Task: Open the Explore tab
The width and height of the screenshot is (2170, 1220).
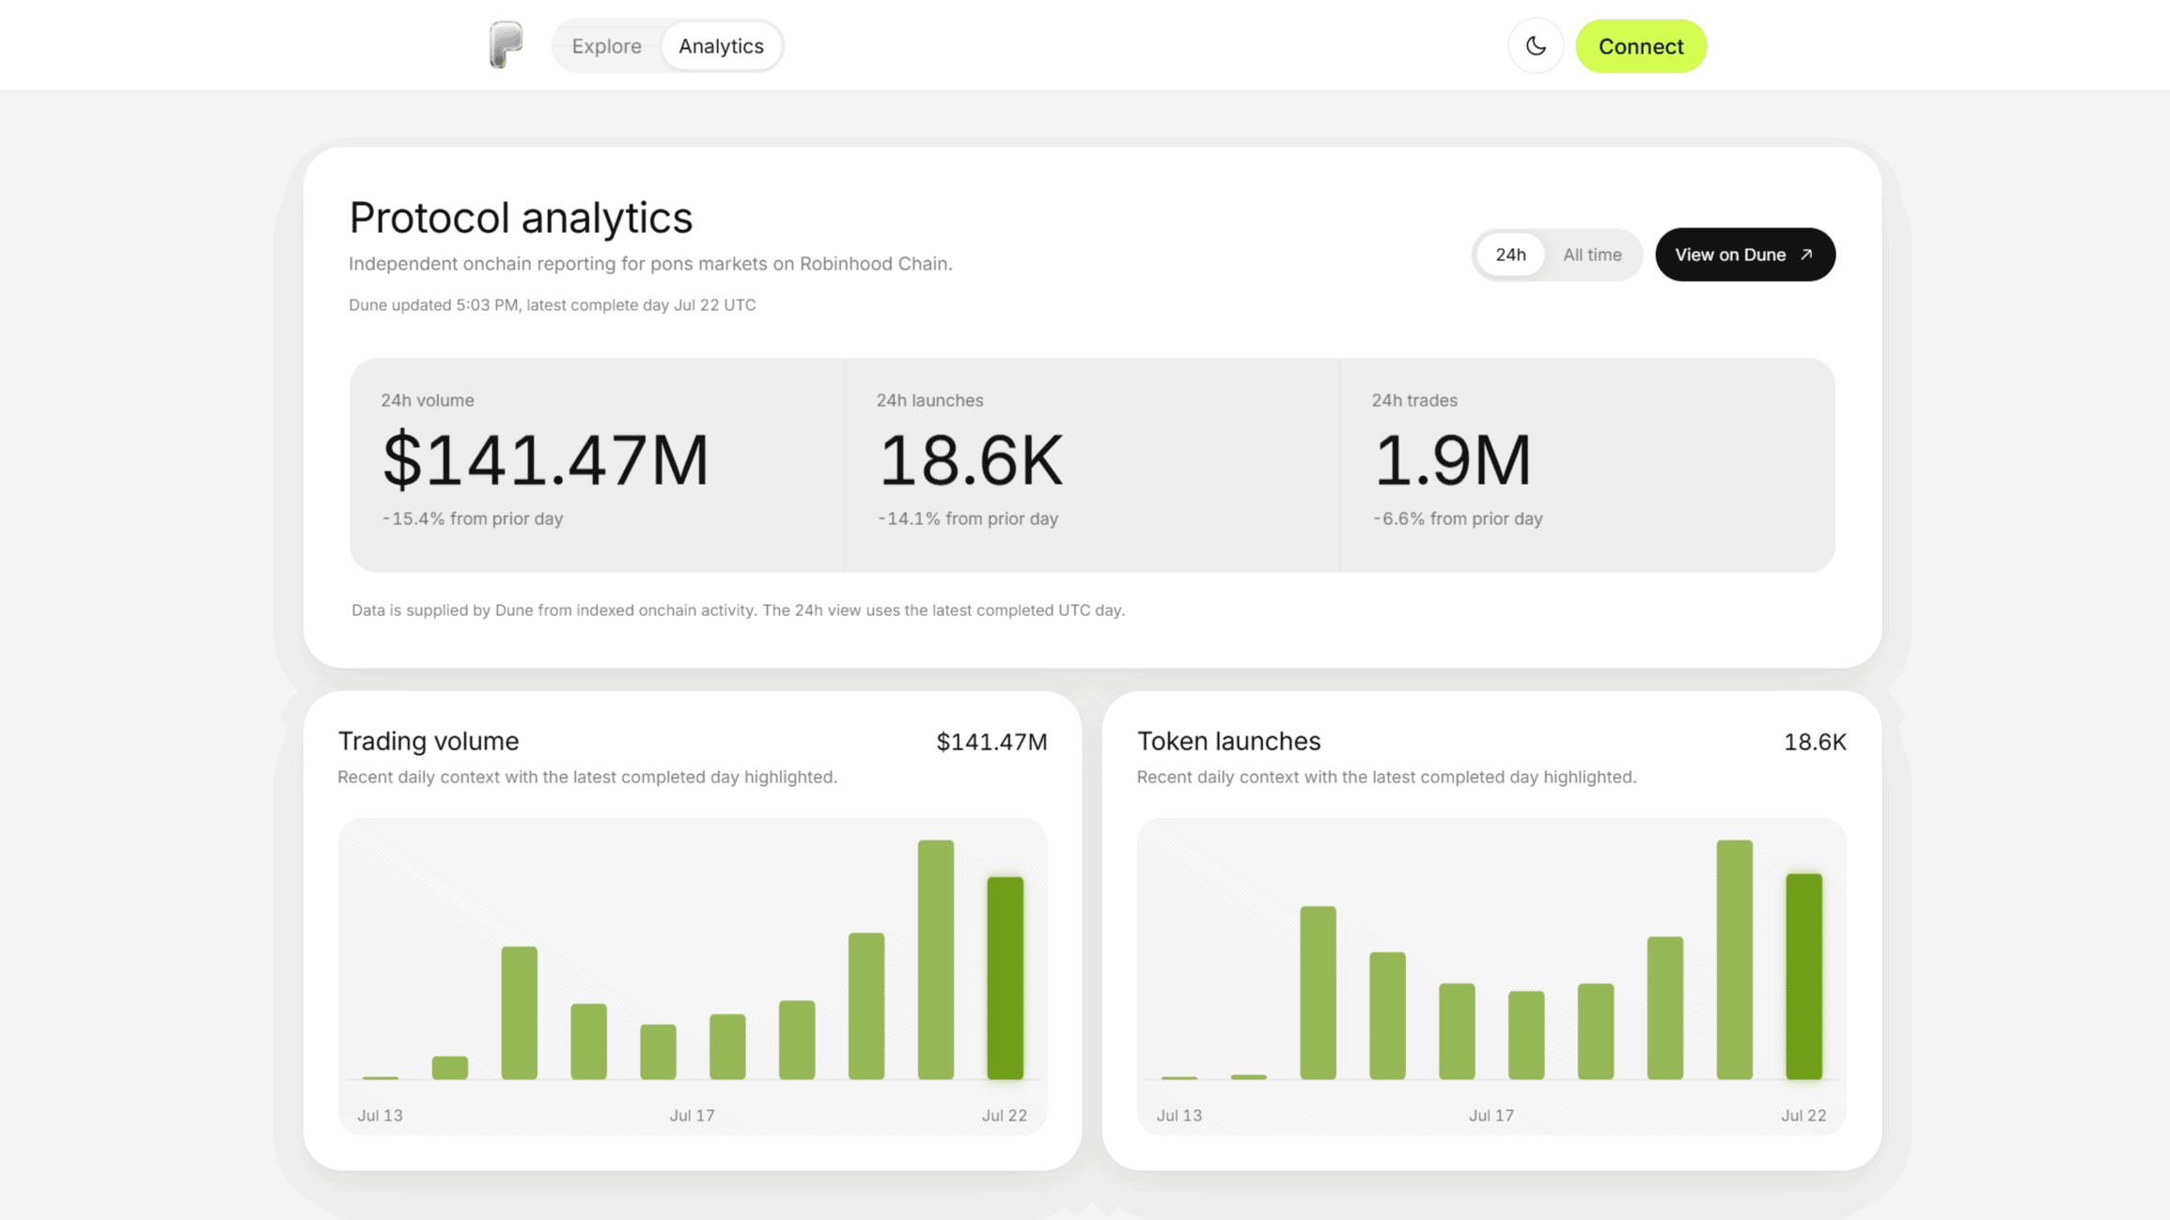Action: click(x=606, y=46)
